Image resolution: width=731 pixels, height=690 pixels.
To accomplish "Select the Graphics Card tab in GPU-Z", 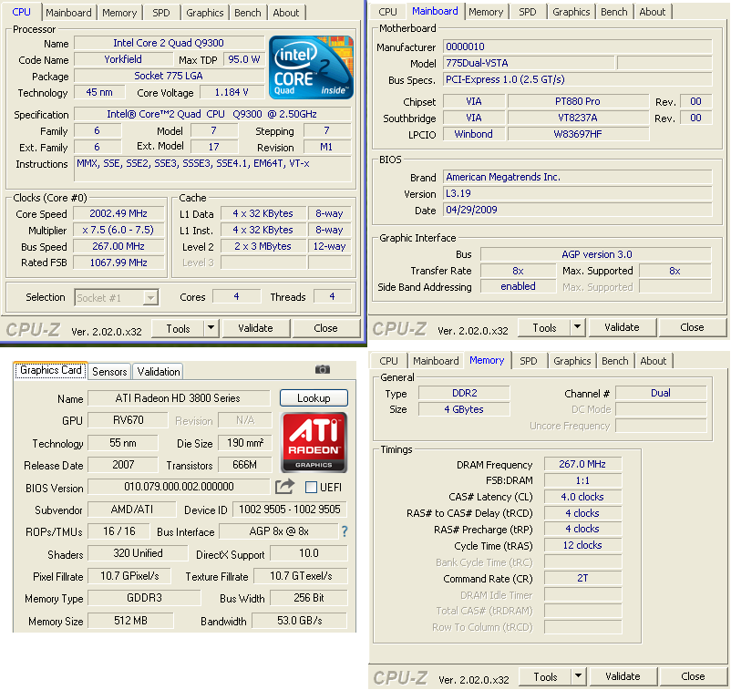I will (x=51, y=370).
